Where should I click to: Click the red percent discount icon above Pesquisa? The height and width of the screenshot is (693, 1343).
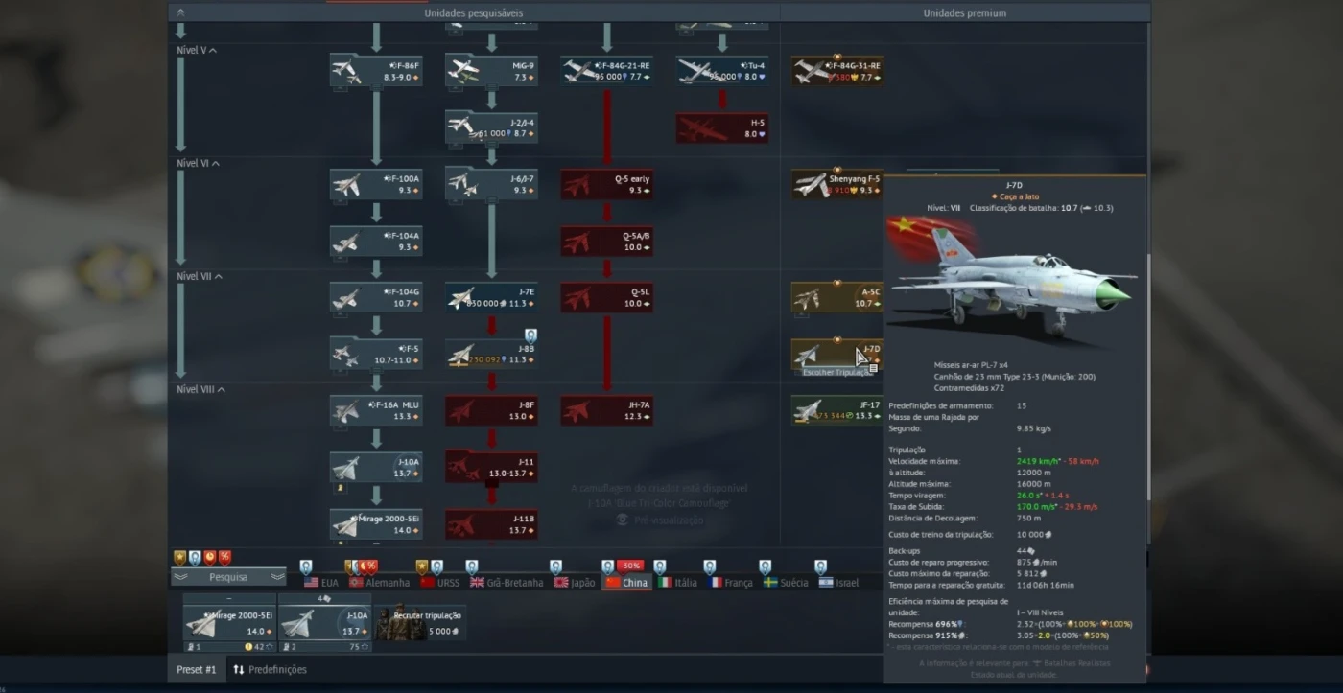[x=224, y=558]
